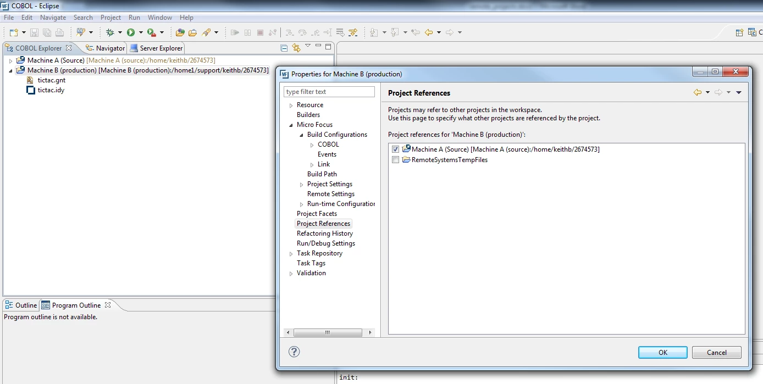Check the RemoteSystemsTempFiles project reference
This screenshot has width=763, height=384.
point(395,160)
